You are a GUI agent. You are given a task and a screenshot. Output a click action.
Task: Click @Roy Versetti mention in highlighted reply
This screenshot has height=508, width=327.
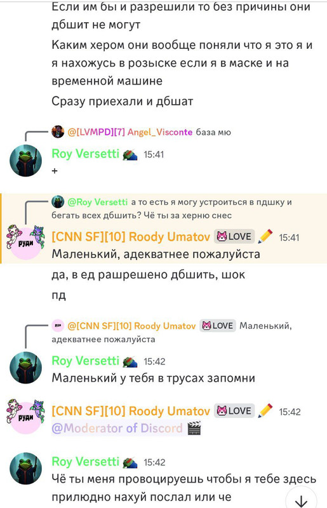coord(98,202)
